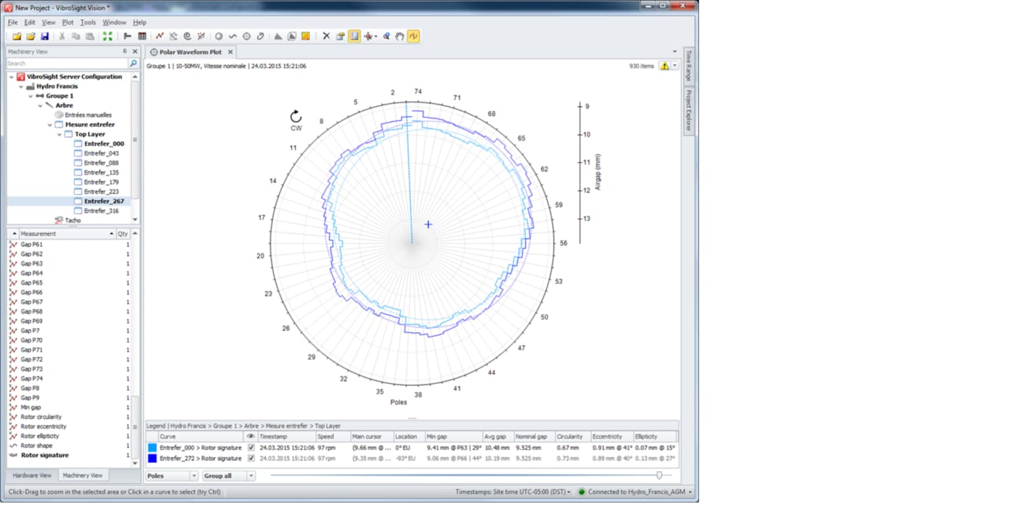
Task: Click the machinery Search input field
Action: tap(66, 64)
